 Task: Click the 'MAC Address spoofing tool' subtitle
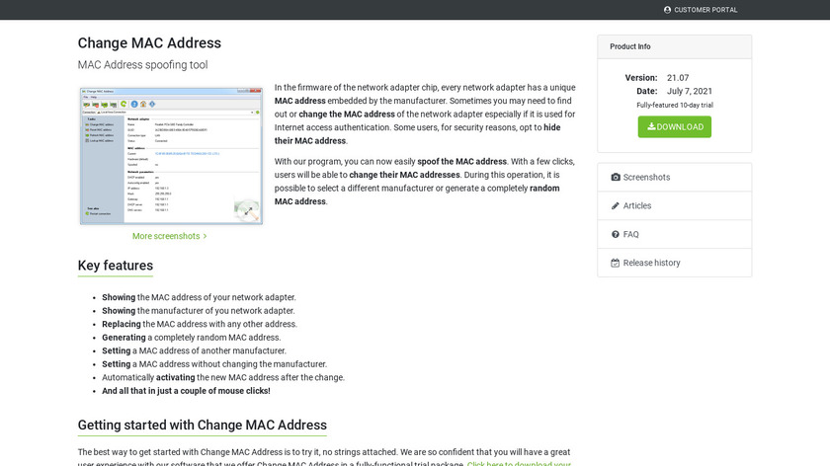pos(143,65)
